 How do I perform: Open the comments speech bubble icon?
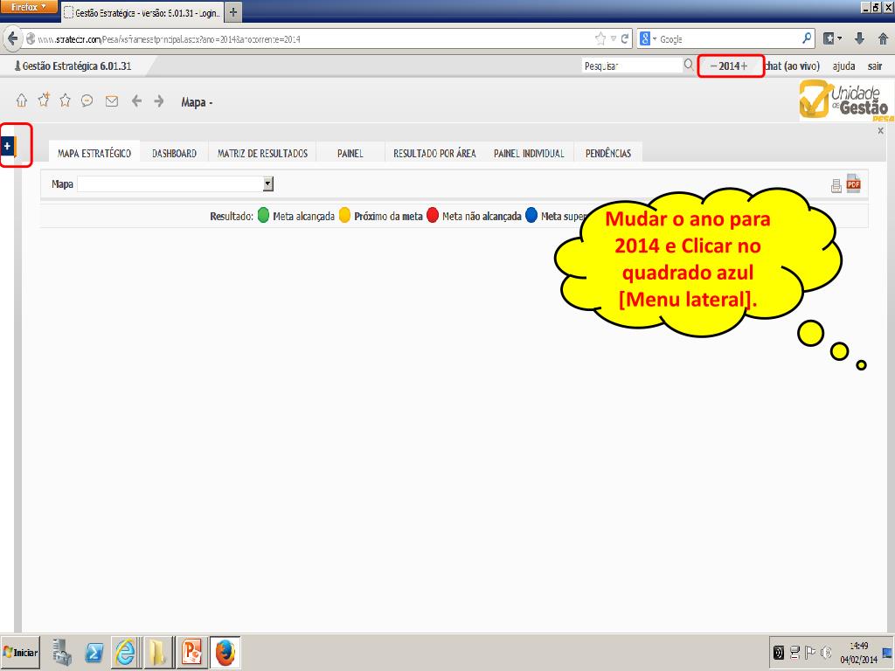(x=87, y=101)
